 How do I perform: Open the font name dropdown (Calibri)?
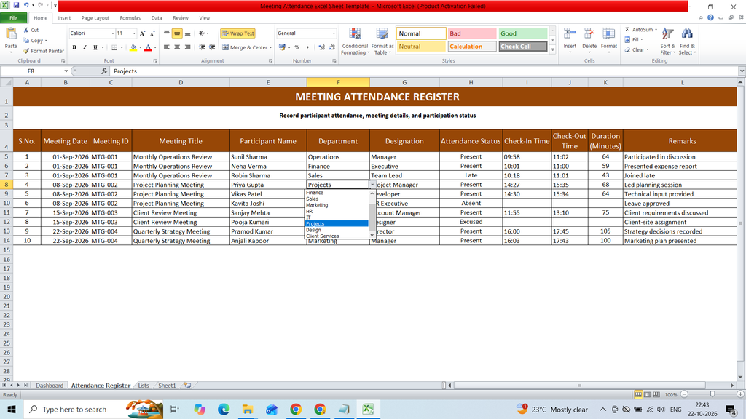point(113,33)
